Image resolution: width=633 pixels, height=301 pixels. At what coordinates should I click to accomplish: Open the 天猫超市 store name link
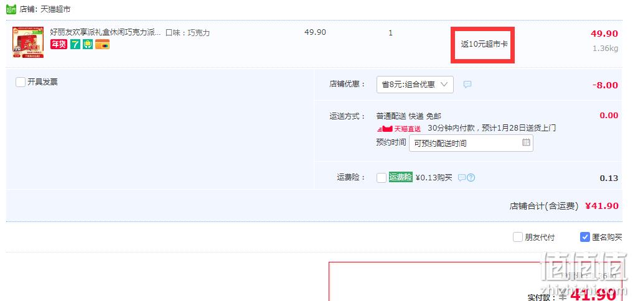tap(55, 9)
